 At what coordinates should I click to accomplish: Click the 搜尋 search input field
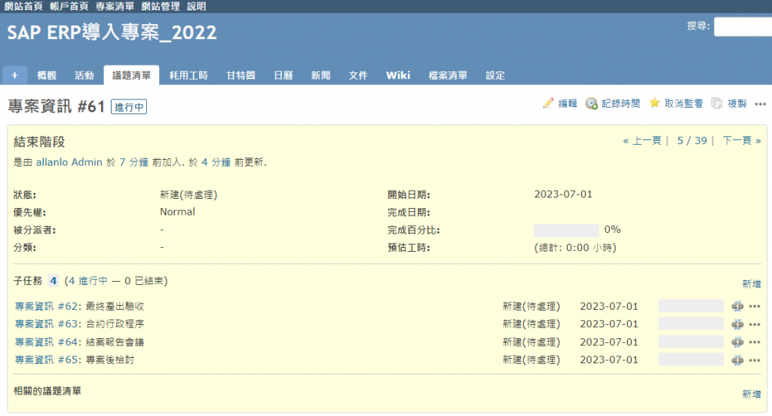pyautogui.click(x=743, y=26)
